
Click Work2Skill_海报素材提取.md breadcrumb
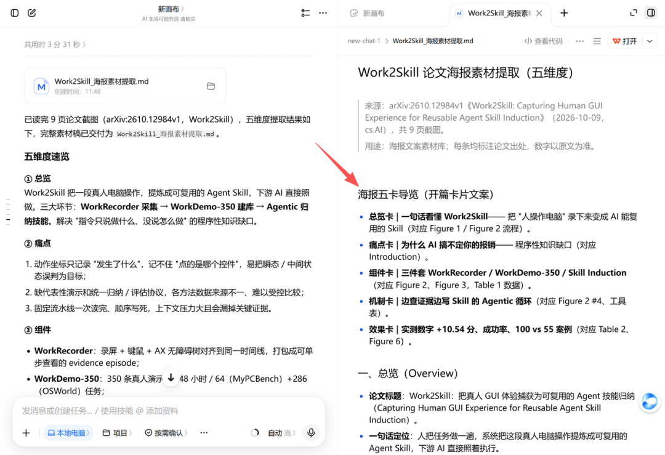(x=433, y=41)
